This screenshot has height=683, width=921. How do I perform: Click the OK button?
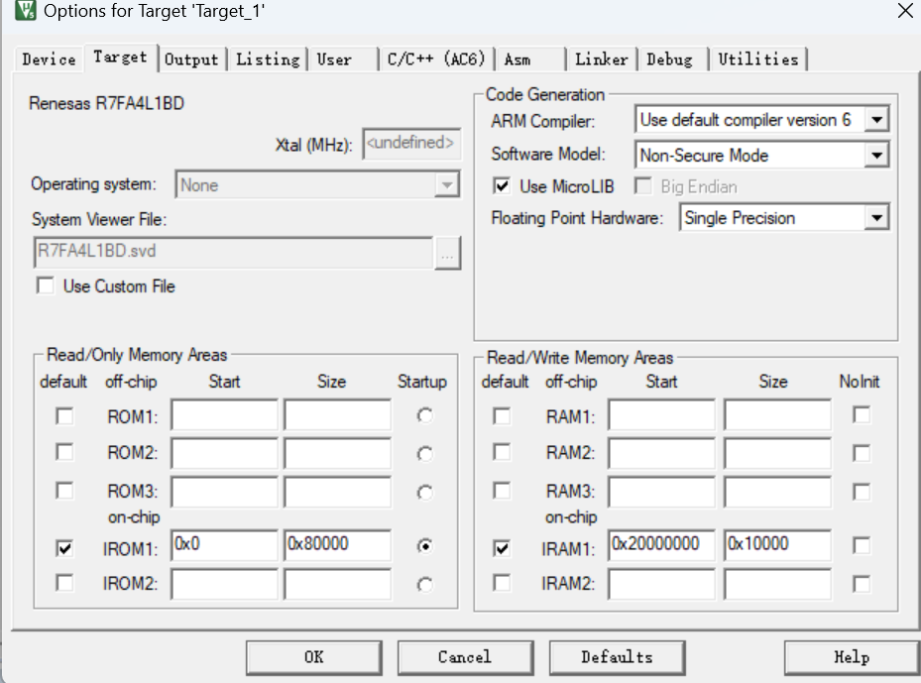coord(314,657)
